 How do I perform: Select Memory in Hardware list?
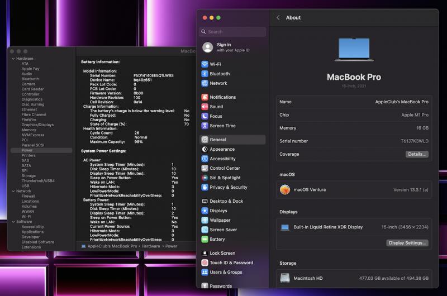pos(28,130)
